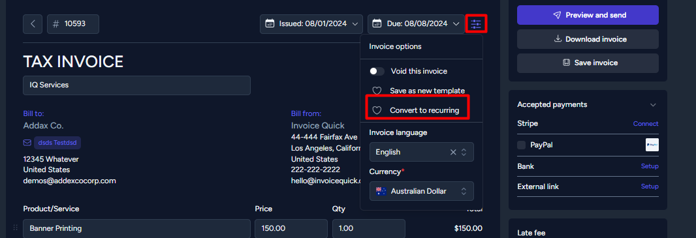Image resolution: width=696 pixels, height=238 pixels.
Task: Open the invoice options sliders icon
Action: 476,24
